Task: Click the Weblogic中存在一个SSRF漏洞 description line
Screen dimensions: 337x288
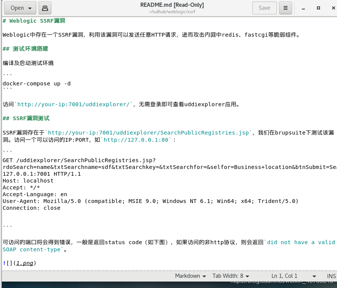Action: (152, 35)
